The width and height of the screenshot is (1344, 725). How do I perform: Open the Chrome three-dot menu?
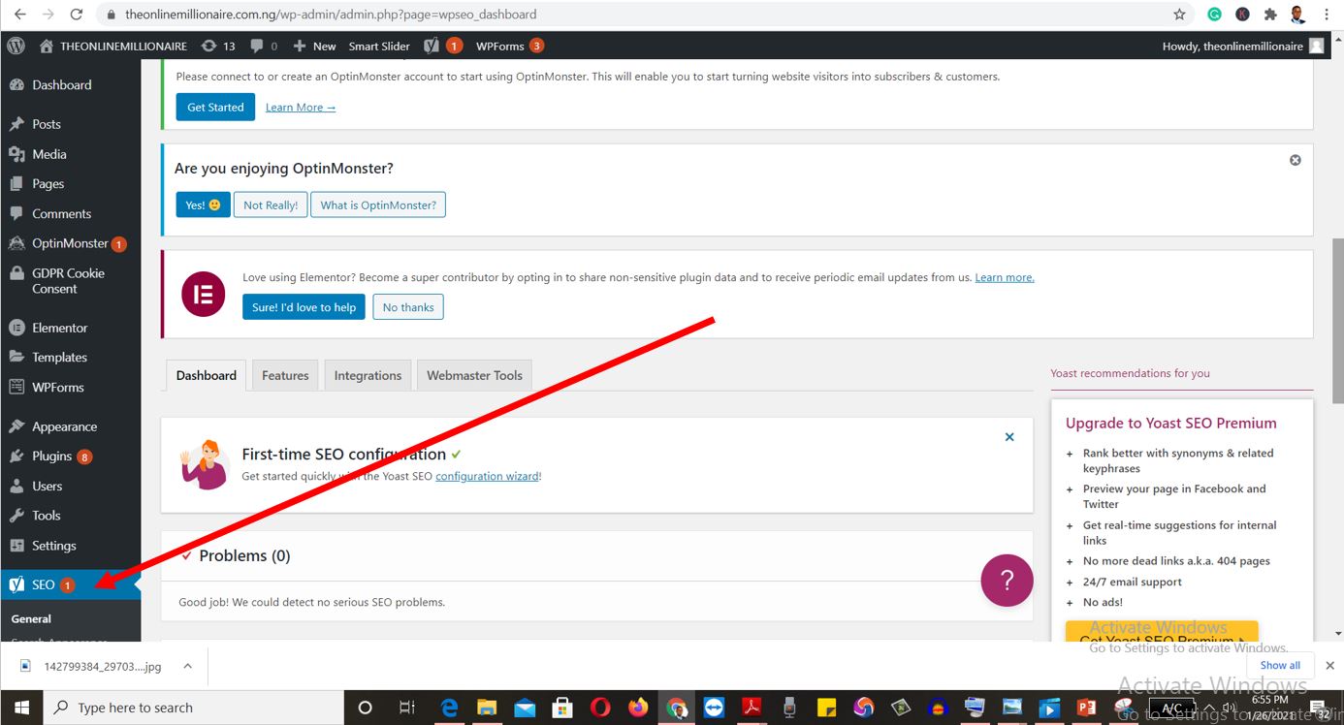[x=1327, y=15]
